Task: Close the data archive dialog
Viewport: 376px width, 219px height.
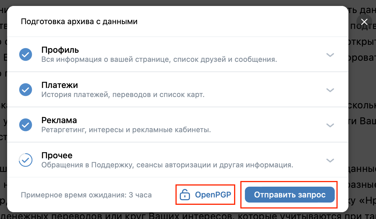Action: tap(364, 22)
